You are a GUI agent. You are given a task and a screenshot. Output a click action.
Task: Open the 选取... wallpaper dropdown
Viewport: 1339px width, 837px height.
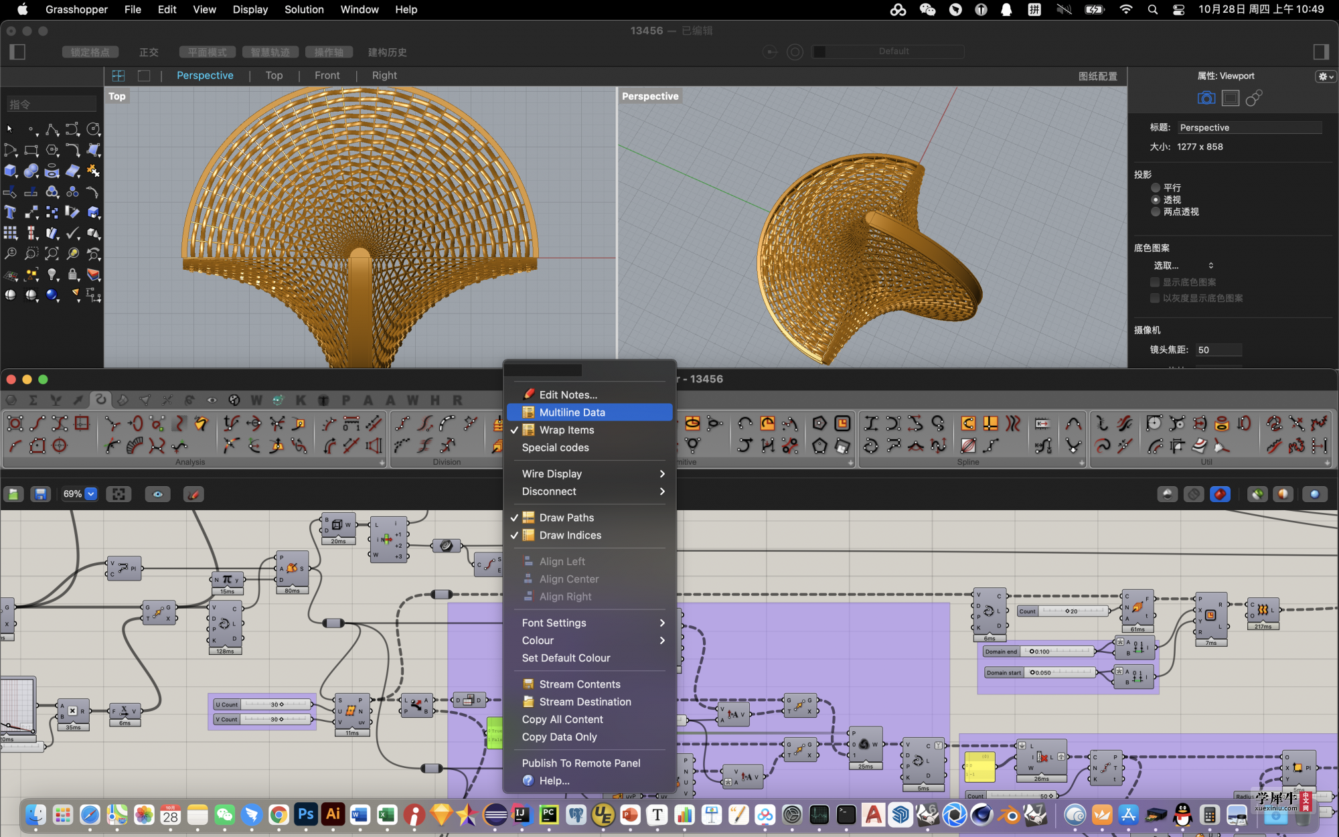(1182, 266)
